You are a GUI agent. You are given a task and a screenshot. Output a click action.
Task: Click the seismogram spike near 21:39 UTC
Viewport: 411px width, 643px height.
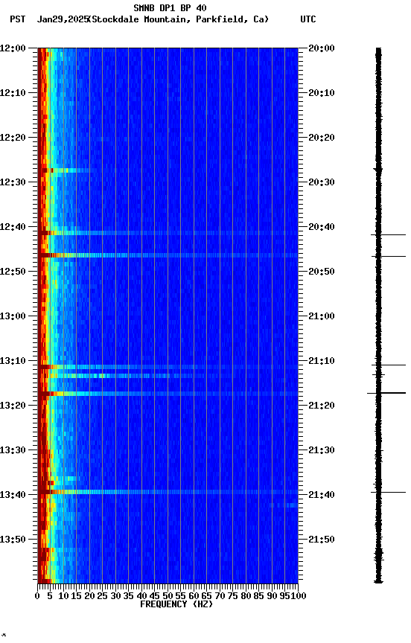click(x=388, y=492)
